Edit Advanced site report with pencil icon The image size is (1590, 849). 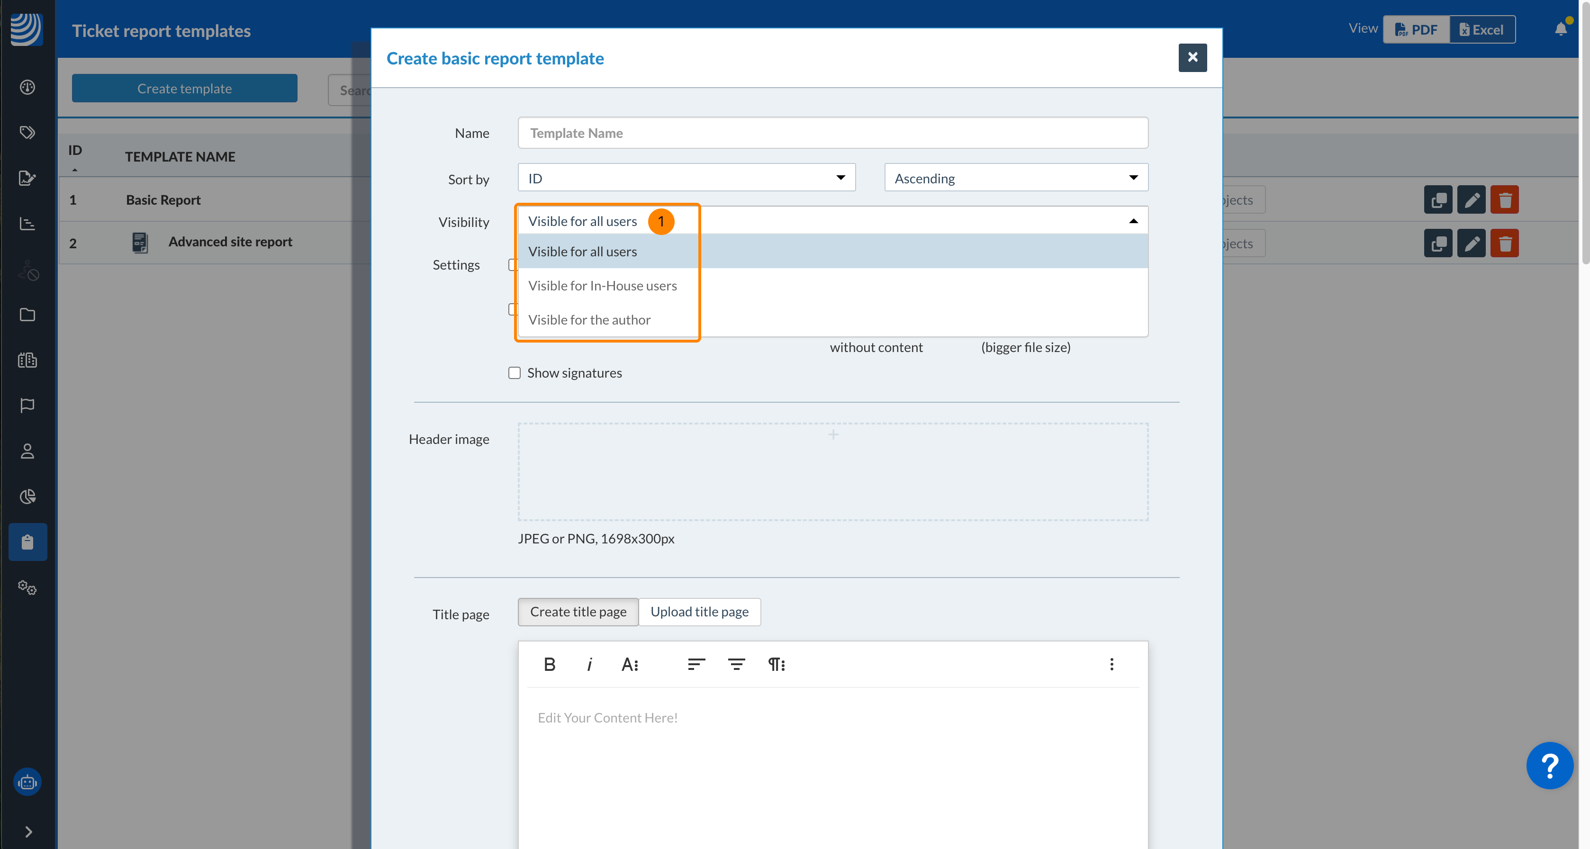point(1471,243)
